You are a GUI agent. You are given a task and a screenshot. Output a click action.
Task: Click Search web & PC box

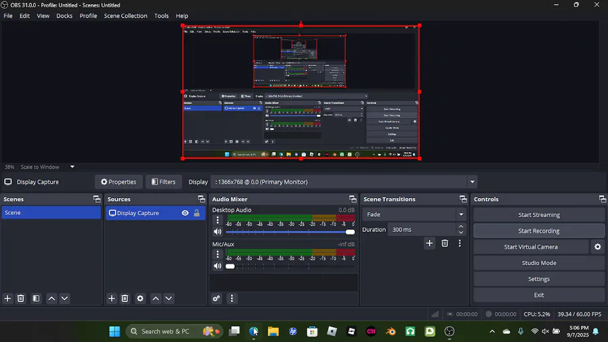pos(174,331)
